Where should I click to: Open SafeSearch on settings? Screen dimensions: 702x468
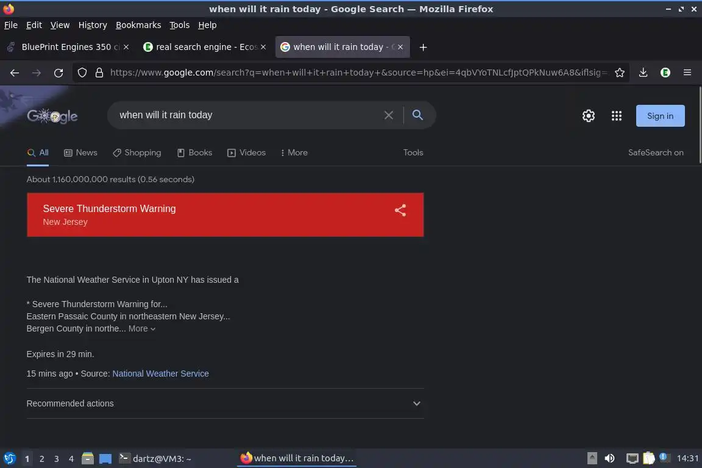[x=656, y=153]
